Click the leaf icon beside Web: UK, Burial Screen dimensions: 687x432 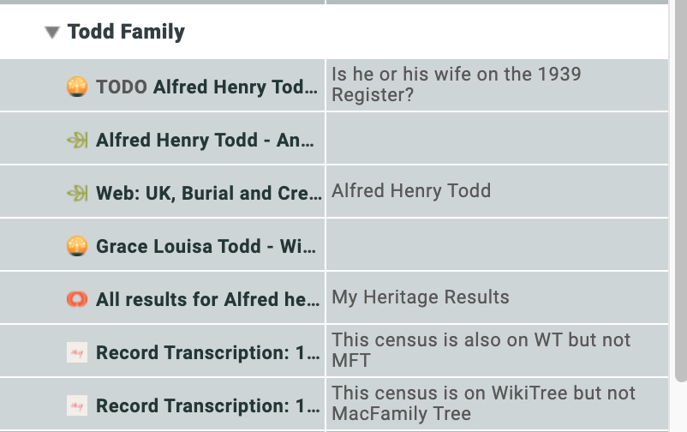(77, 193)
